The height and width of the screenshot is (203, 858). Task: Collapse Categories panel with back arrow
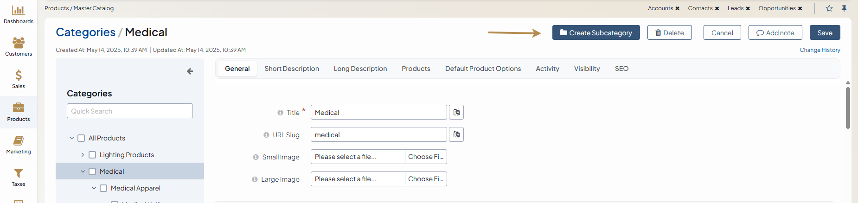point(190,71)
